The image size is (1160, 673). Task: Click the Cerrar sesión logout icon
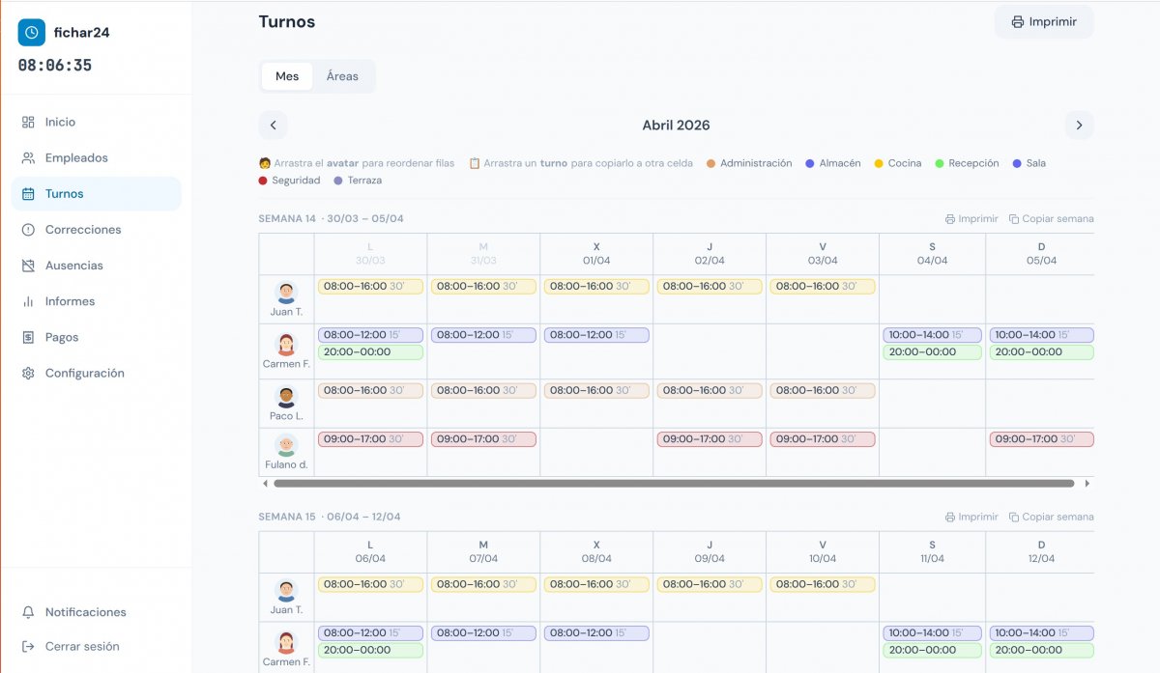[x=28, y=647]
